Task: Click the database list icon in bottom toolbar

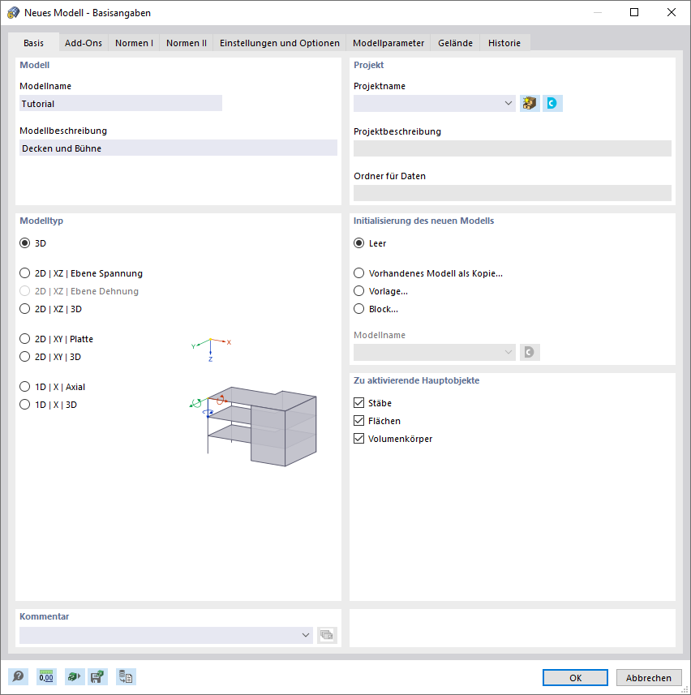Action: tap(126, 677)
